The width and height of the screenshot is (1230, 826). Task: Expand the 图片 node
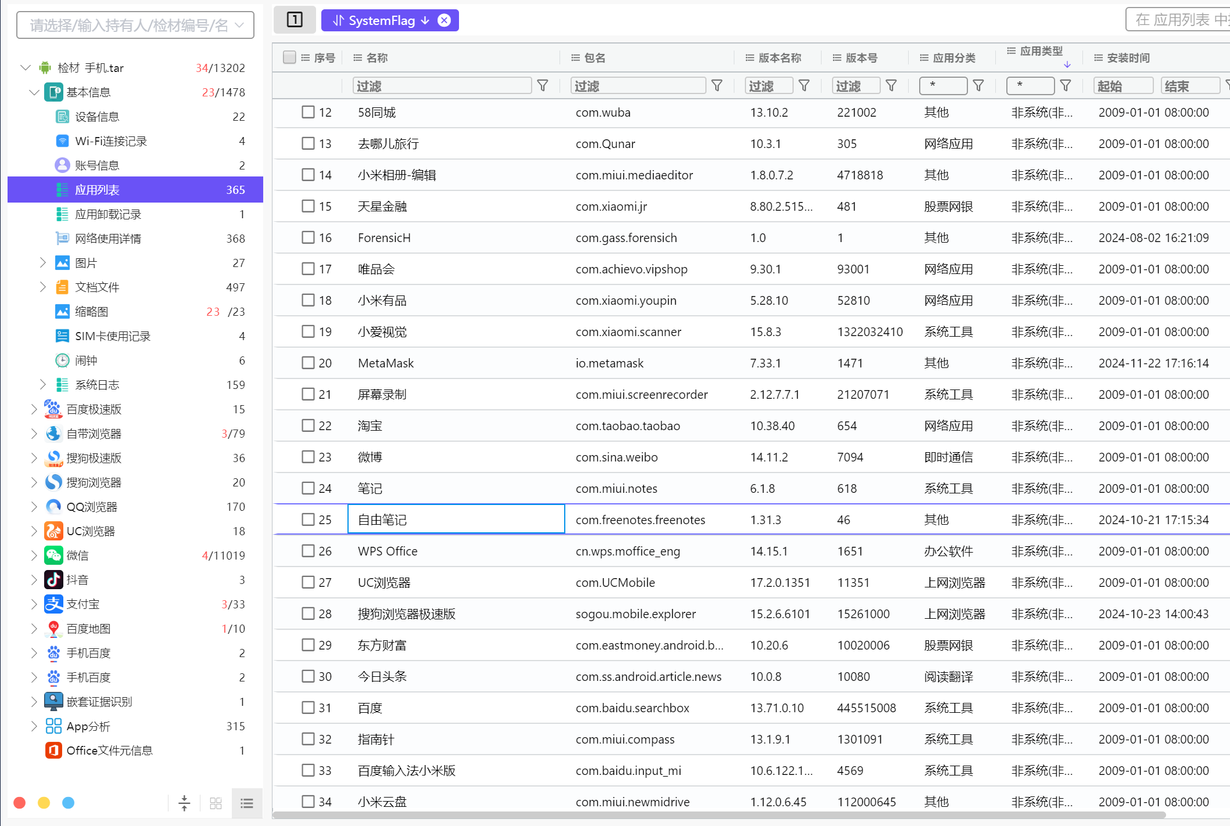click(x=42, y=263)
